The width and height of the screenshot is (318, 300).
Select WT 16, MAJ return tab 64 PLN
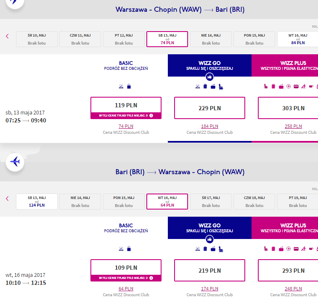click(x=167, y=202)
